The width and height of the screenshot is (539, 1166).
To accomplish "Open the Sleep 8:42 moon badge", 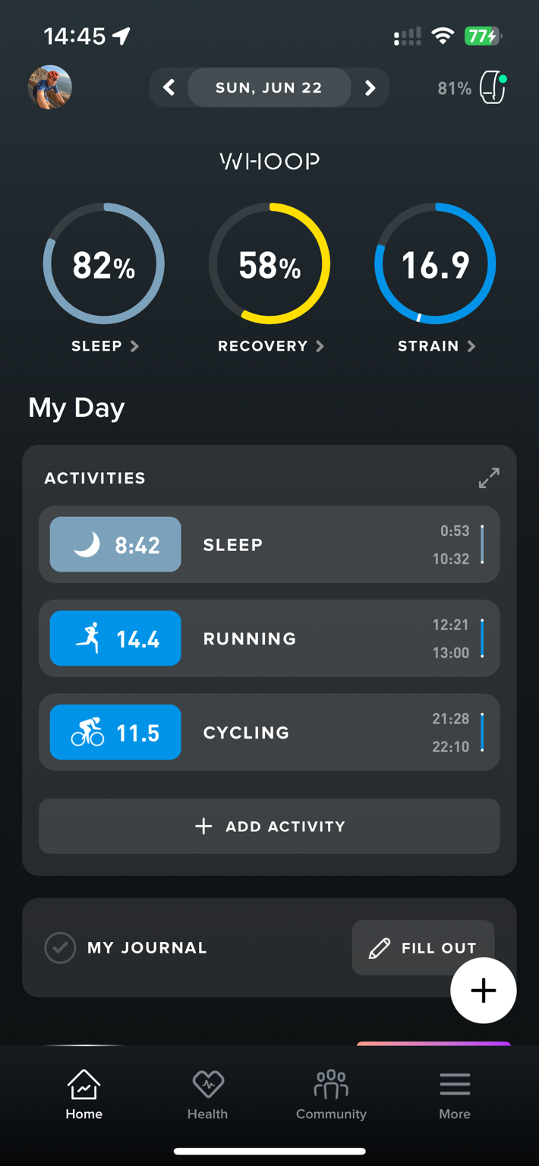I will coord(115,544).
